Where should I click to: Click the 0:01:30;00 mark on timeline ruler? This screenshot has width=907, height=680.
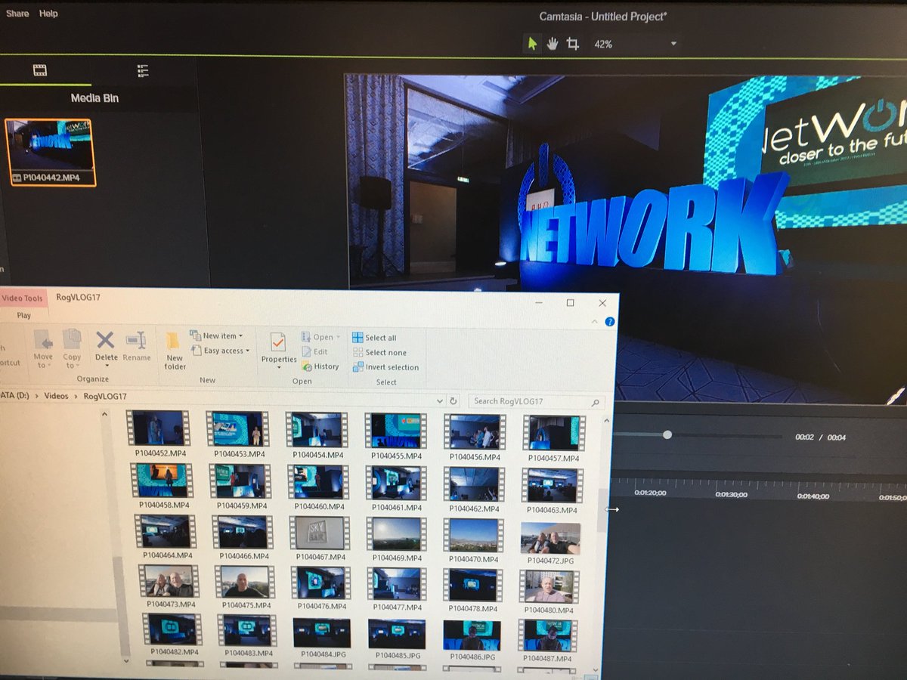tap(732, 495)
